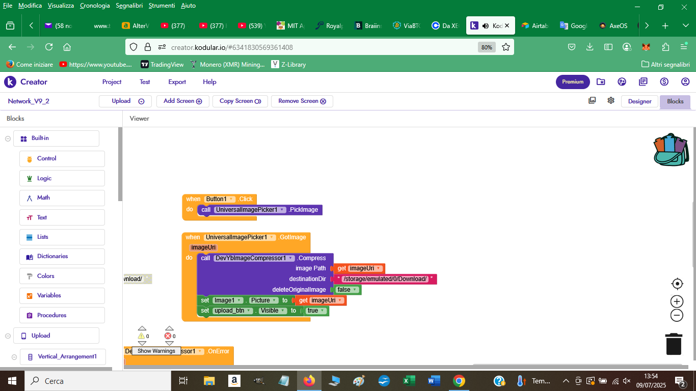The image size is (696, 391).
Task: Open project settings gear icon
Action: [x=610, y=100]
